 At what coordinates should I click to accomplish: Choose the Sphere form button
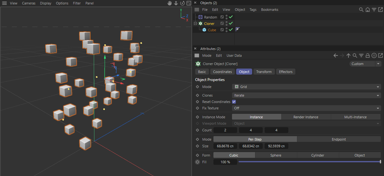click(276, 155)
